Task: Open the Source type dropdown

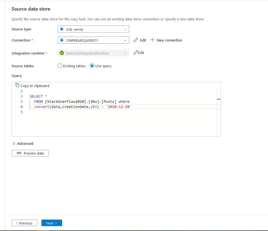Action: click(125, 29)
